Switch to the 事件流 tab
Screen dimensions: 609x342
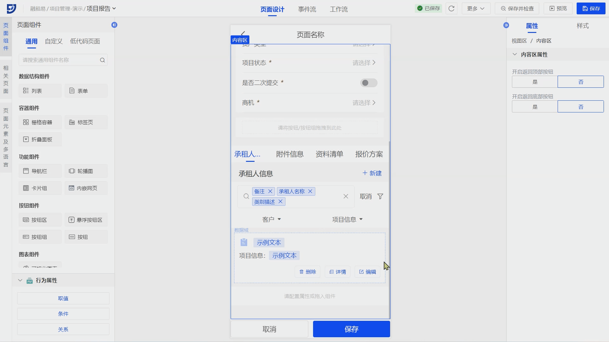coord(307,9)
